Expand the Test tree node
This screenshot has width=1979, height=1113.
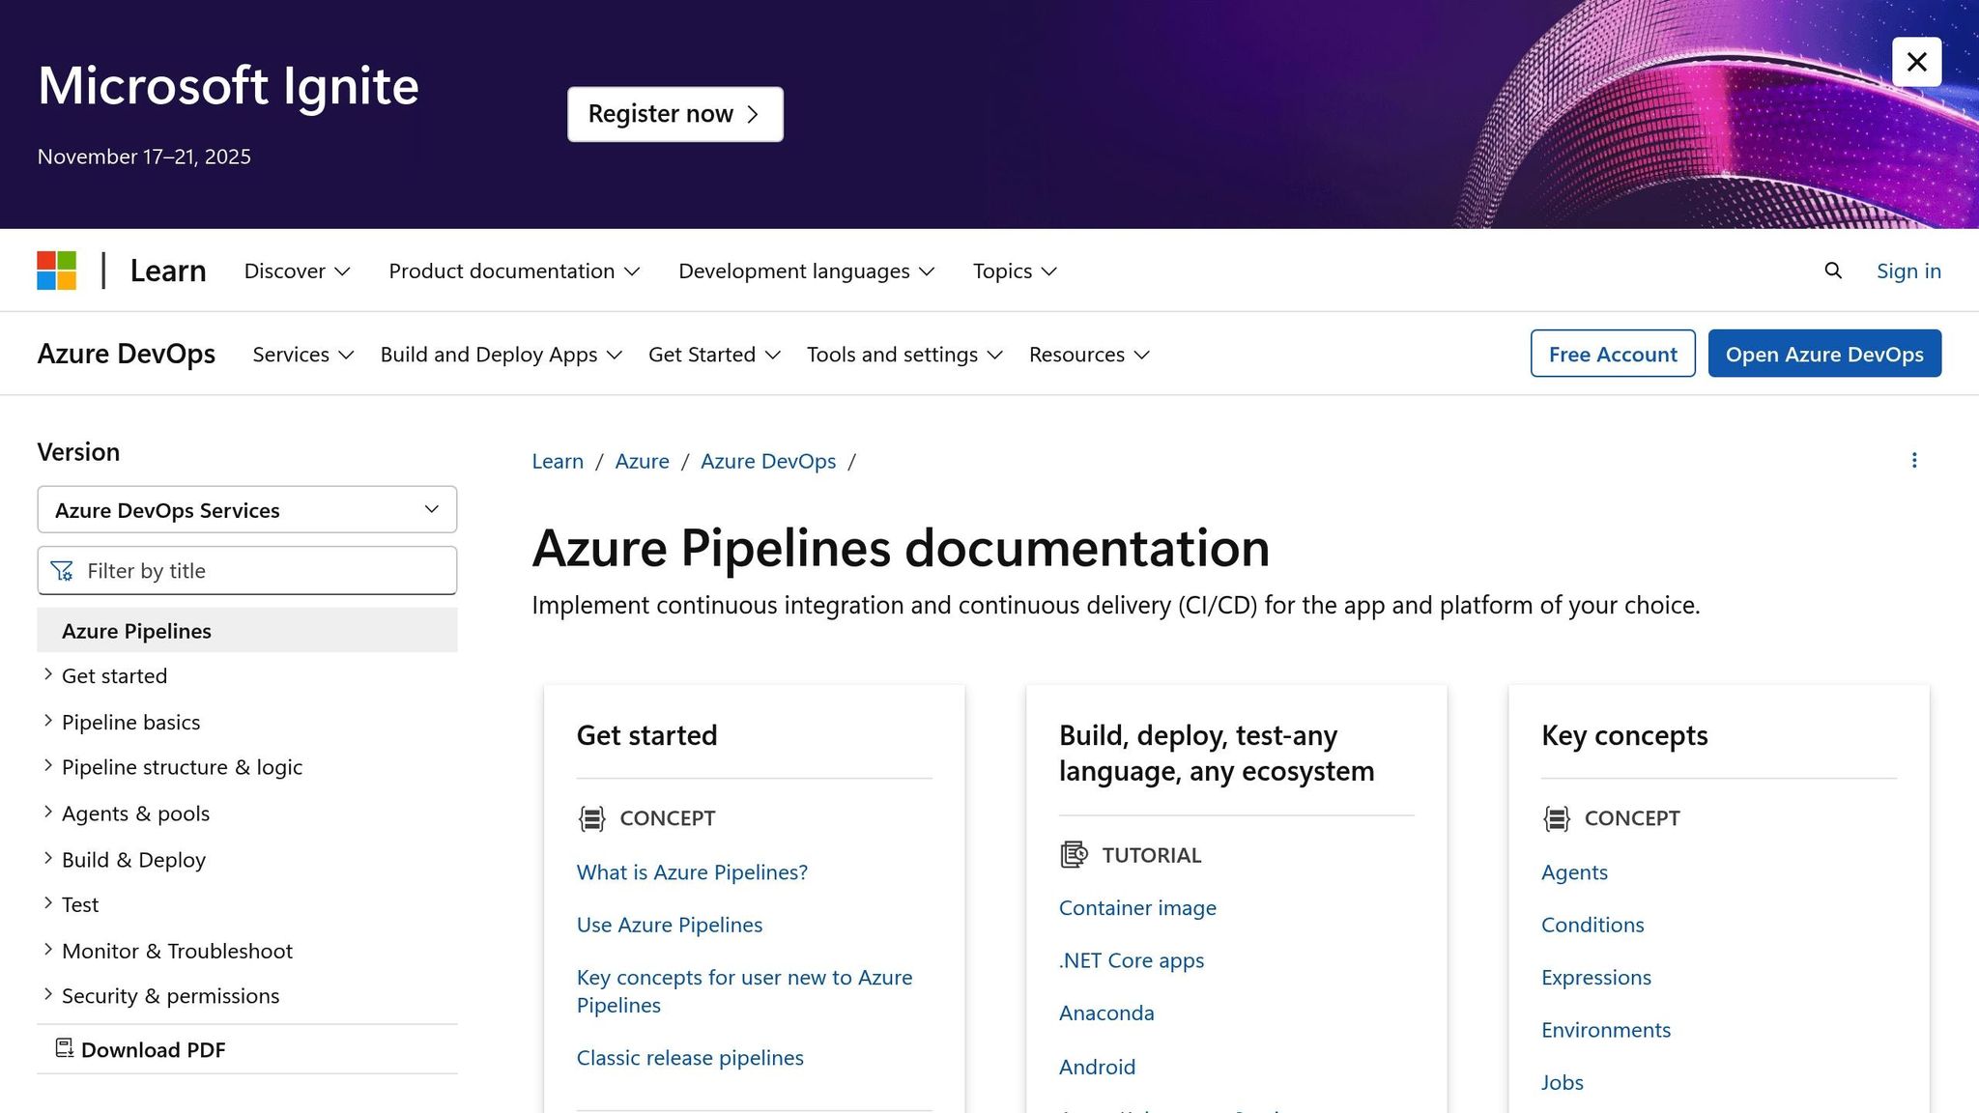point(47,903)
